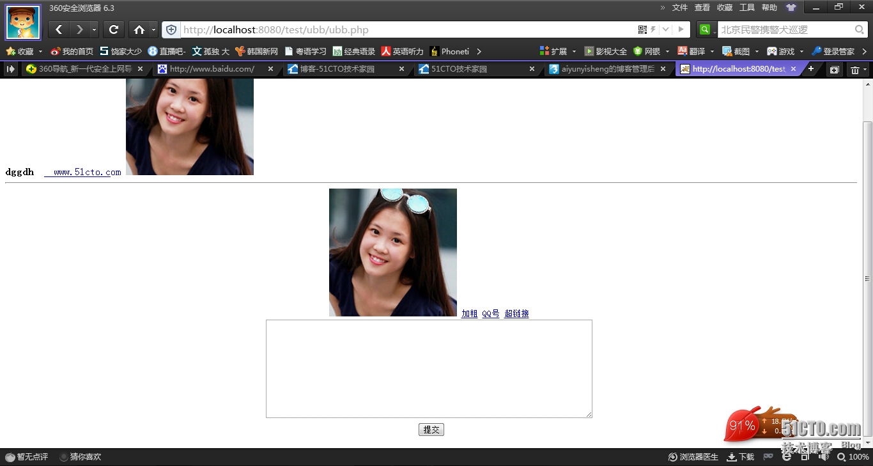
Task: Open the 帮助 menu
Action: pyautogui.click(x=769, y=8)
